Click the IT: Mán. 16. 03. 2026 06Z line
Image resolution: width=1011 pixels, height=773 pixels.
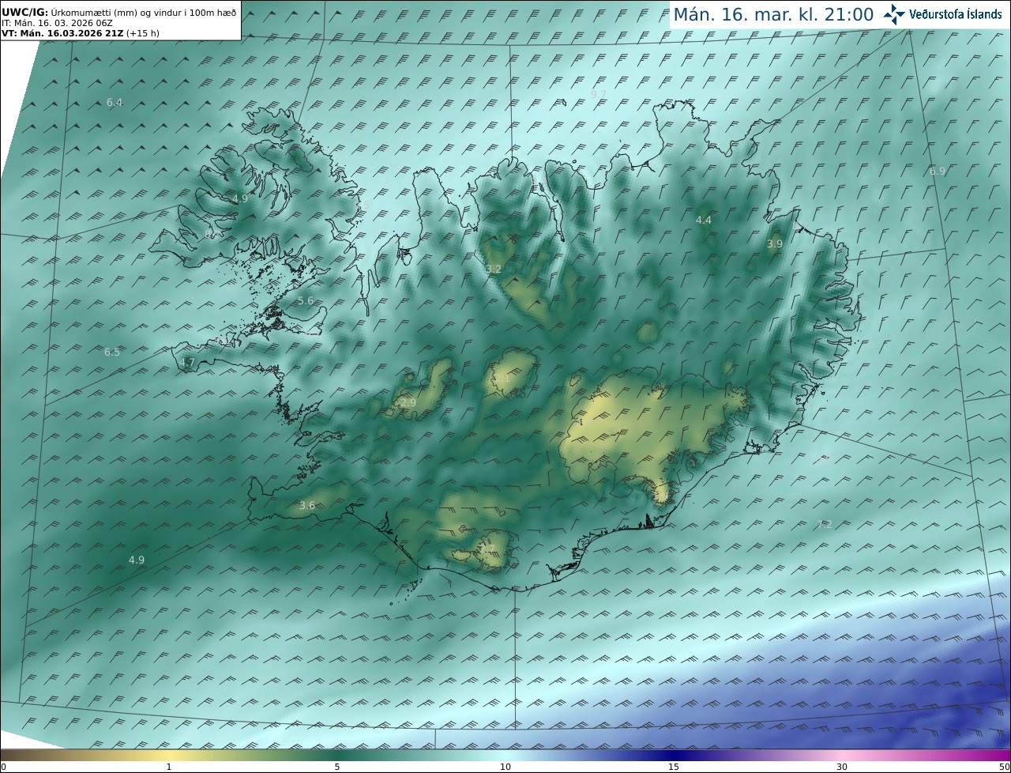(57, 23)
